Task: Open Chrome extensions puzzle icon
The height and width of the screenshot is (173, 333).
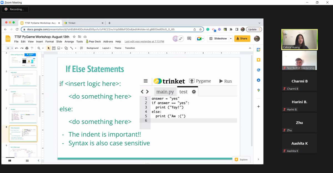Action: tap(231, 29)
